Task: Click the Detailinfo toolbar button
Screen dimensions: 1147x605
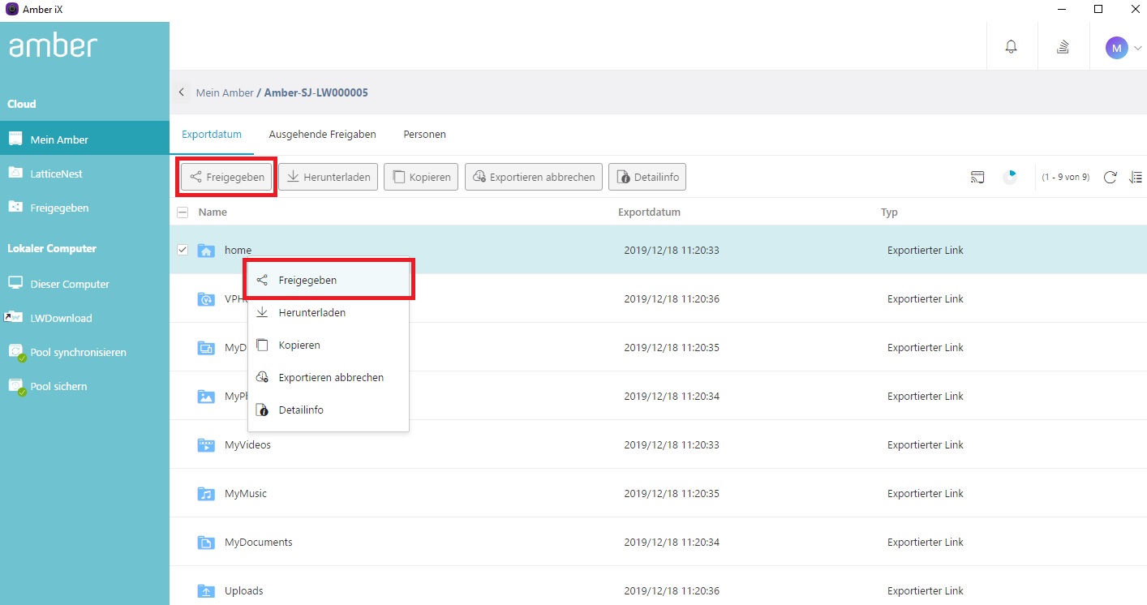Action: coord(647,177)
